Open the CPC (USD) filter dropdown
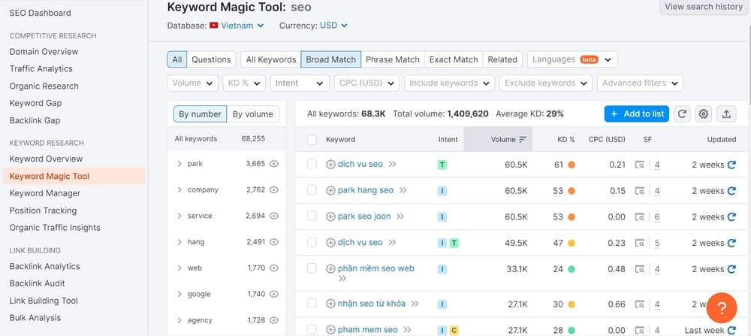The width and height of the screenshot is (751, 336). pos(367,83)
